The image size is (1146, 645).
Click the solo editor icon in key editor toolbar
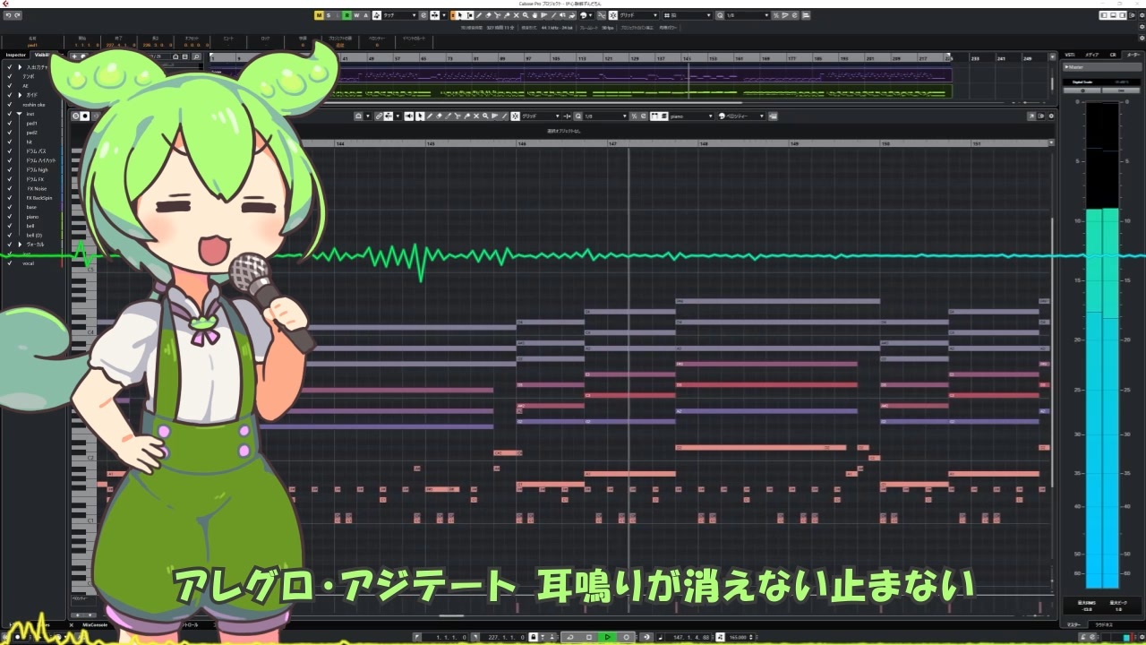pos(75,116)
